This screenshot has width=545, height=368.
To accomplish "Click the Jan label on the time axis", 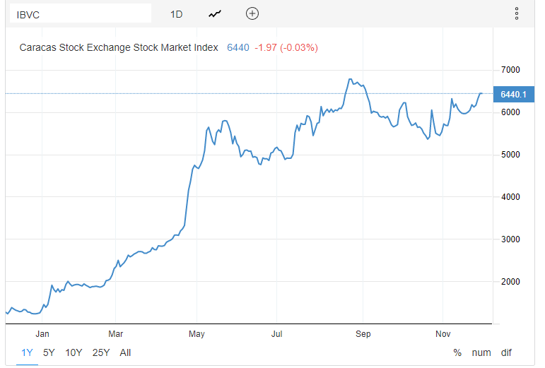I will point(42,333).
